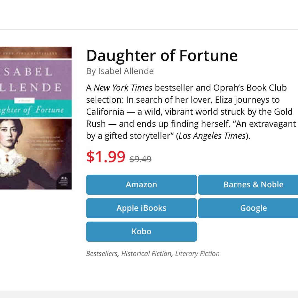The width and height of the screenshot is (298, 298).
Task: Open the Bestsellers category link
Action: click(102, 254)
